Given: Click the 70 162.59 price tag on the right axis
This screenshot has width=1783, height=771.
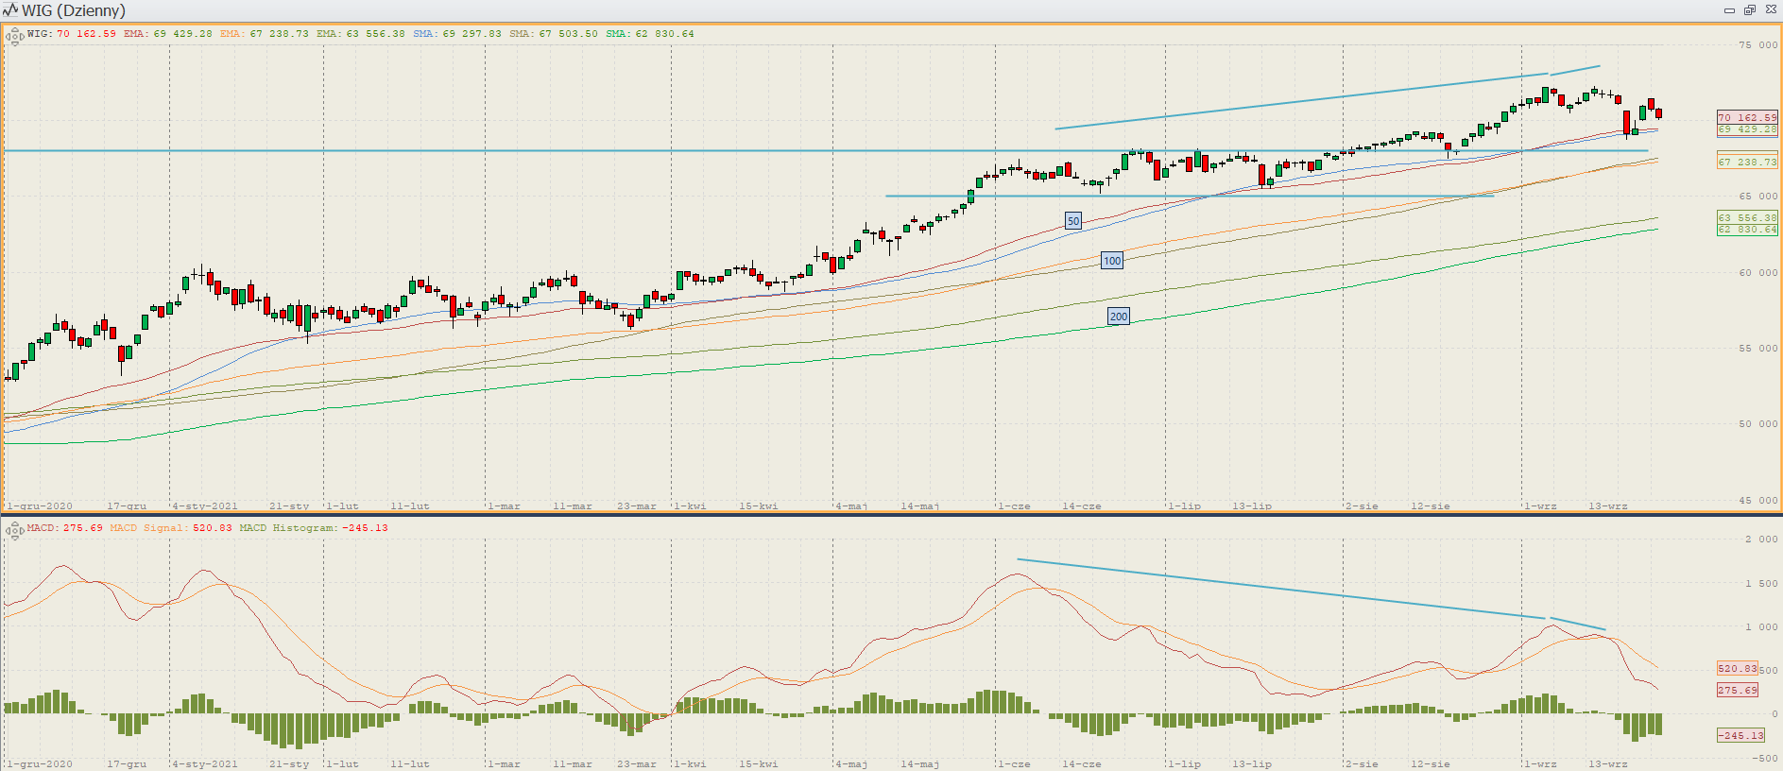Looking at the screenshot, I should coord(1746,117).
